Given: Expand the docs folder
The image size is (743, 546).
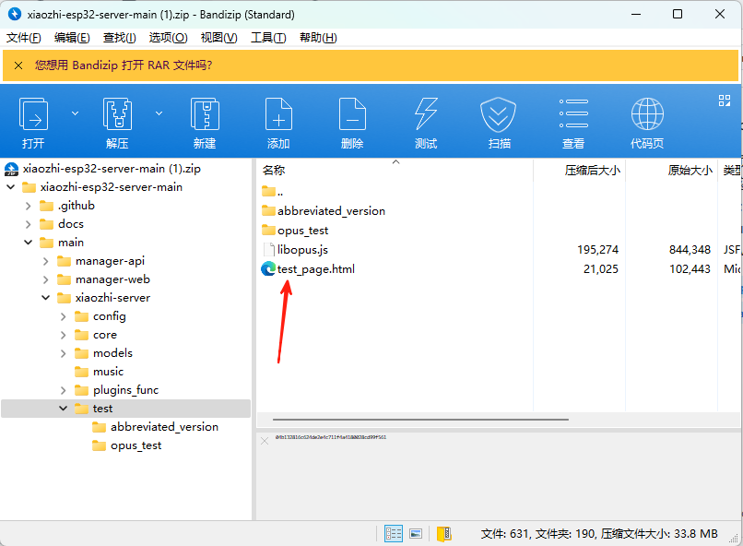Looking at the screenshot, I should [x=28, y=224].
